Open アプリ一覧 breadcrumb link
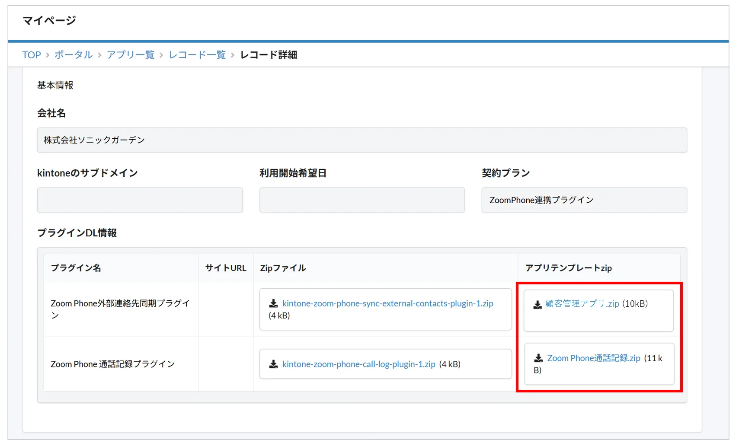This screenshot has width=736, height=446. click(x=131, y=55)
